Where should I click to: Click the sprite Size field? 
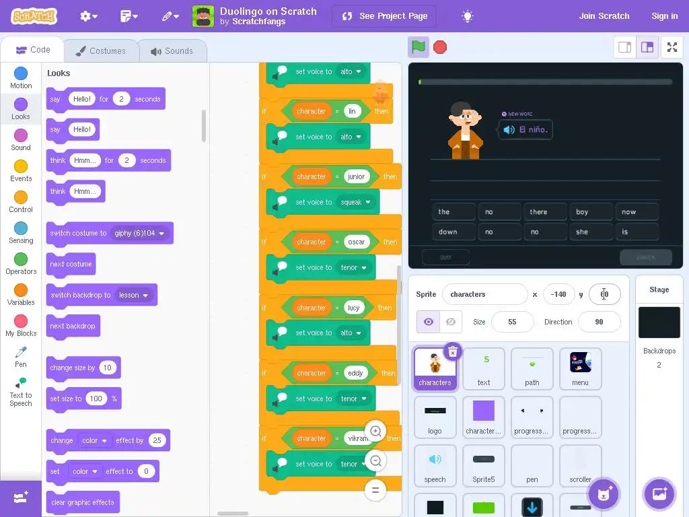(x=512, y=322)
